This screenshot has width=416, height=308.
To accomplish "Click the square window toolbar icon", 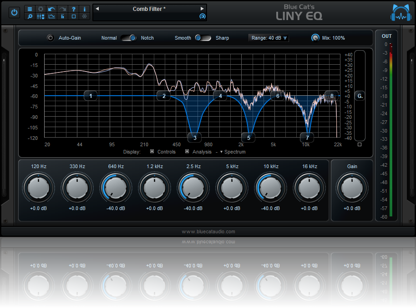I will 73,16.
